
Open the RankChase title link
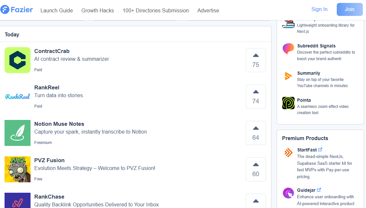pos(49,197)
